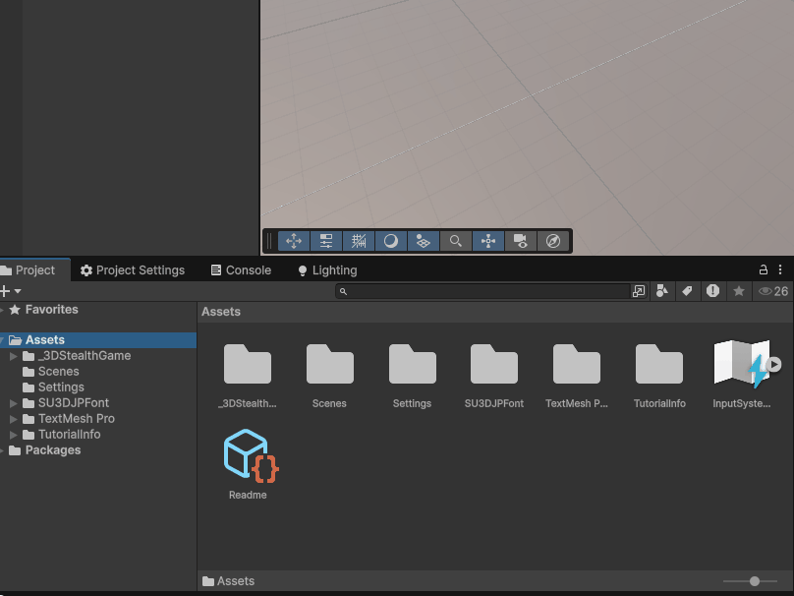
Task: Click the Draw Modes sphere icon
Action: 391,241
